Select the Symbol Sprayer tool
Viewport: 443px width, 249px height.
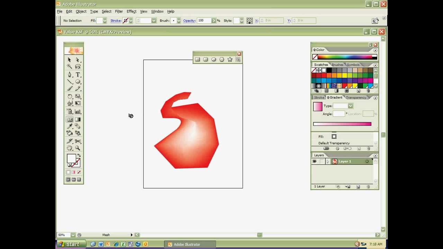70,111
